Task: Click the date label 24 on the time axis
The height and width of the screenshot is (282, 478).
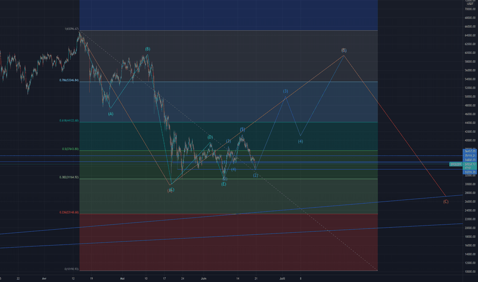Action: (183, 278)
